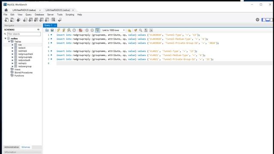Open the Scripting menu

pos(70,15)
